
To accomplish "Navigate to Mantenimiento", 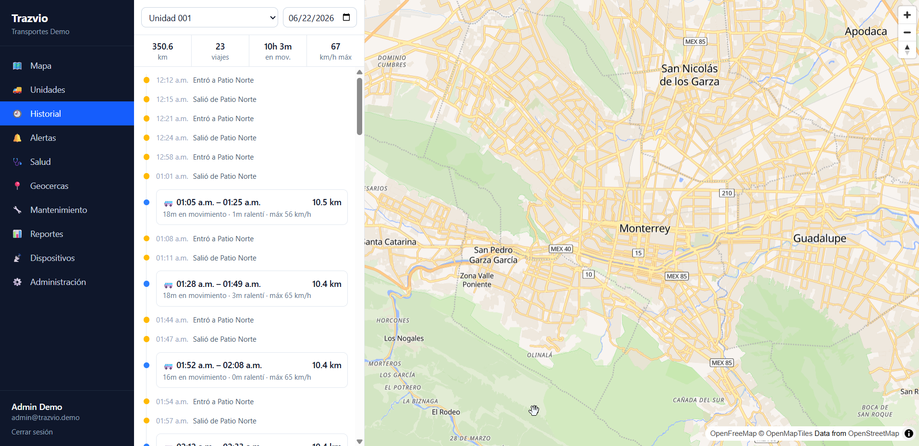I will click(67, 210).
